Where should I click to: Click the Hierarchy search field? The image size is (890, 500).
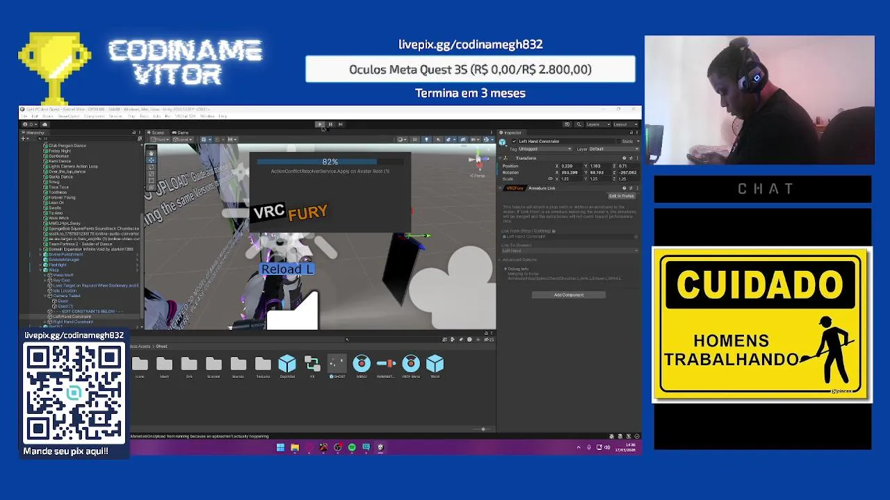point(87,139)
